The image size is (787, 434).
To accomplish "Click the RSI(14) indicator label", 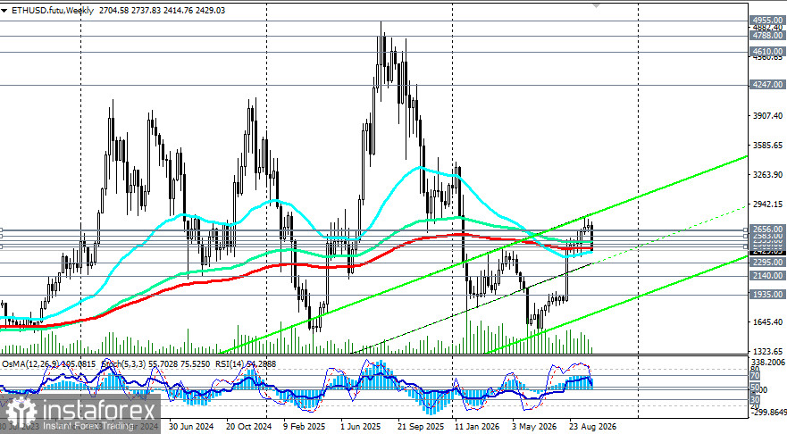I will [x=230, y=363].
